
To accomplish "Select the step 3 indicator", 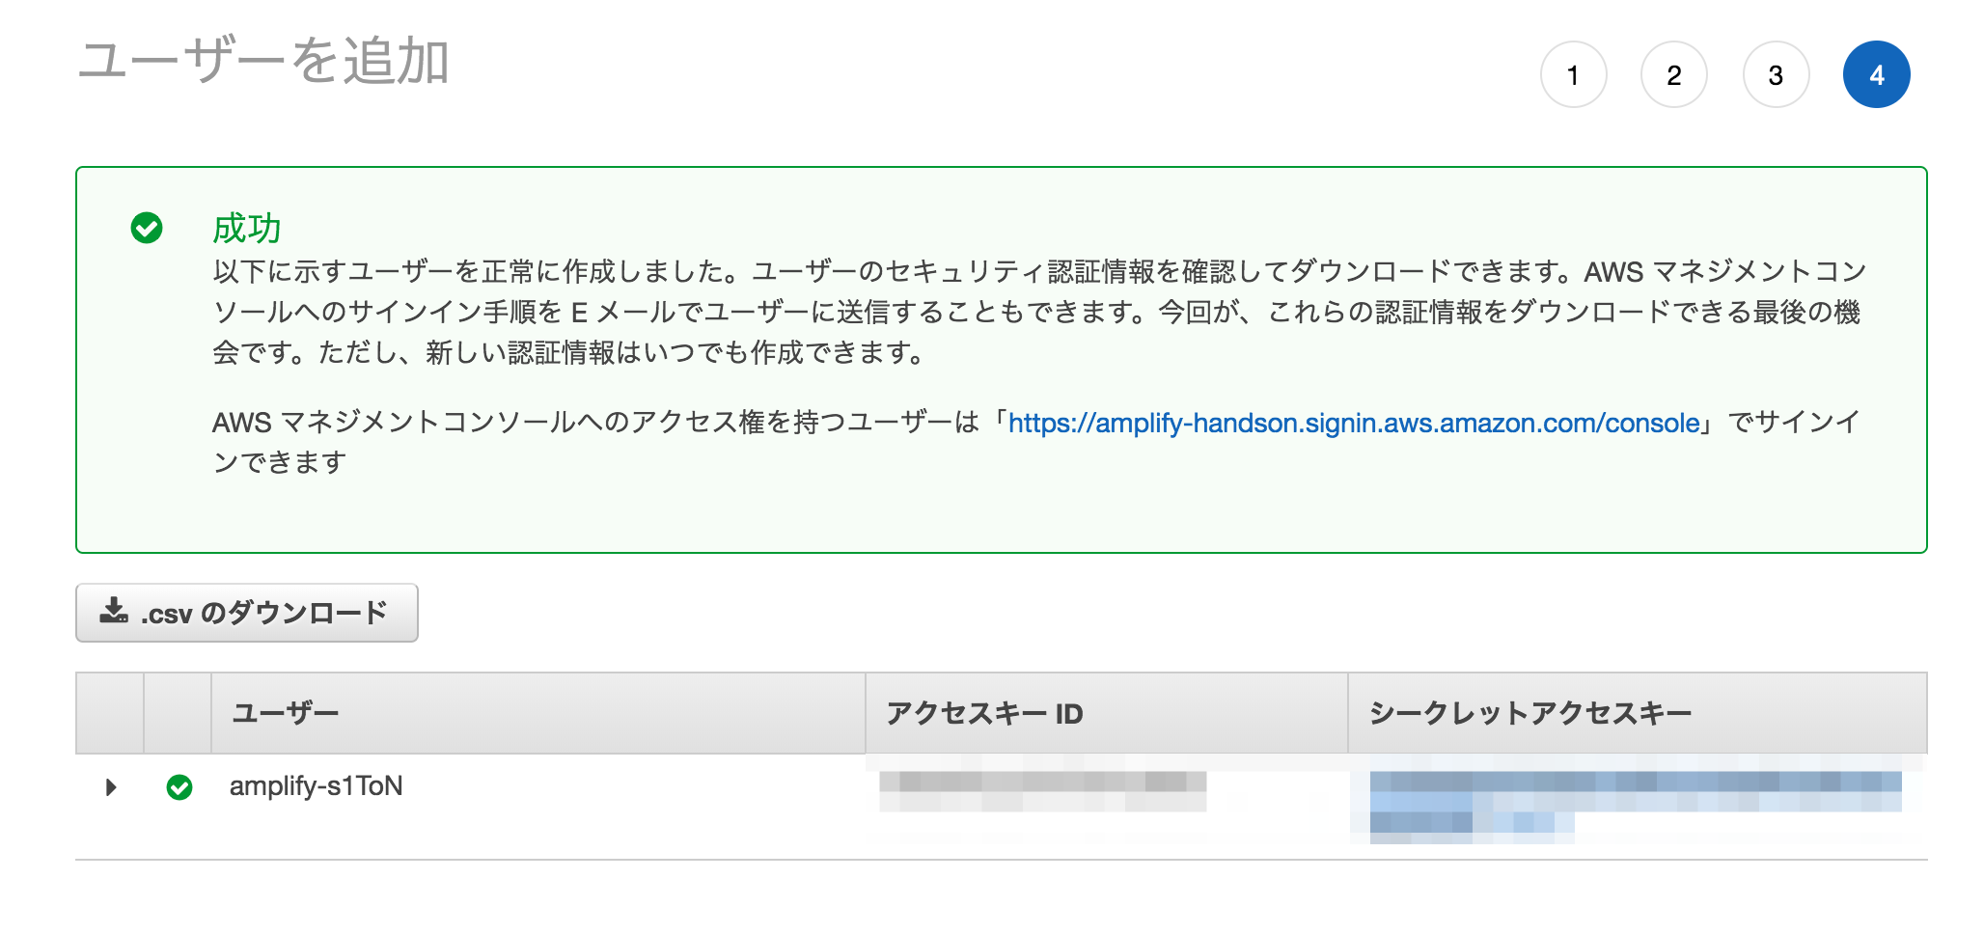I will click(1776, 74).
